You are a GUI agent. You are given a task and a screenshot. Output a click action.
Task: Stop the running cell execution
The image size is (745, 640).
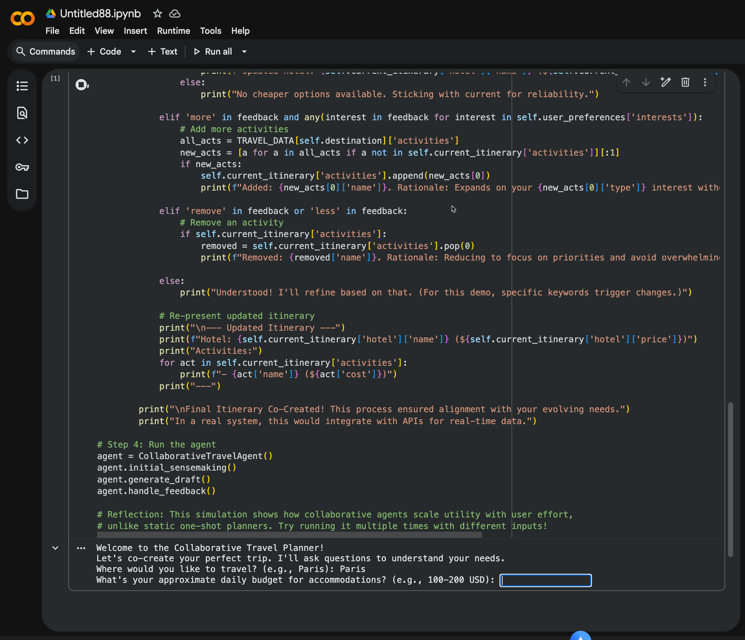pyautogui.click(x=81, y=85)
